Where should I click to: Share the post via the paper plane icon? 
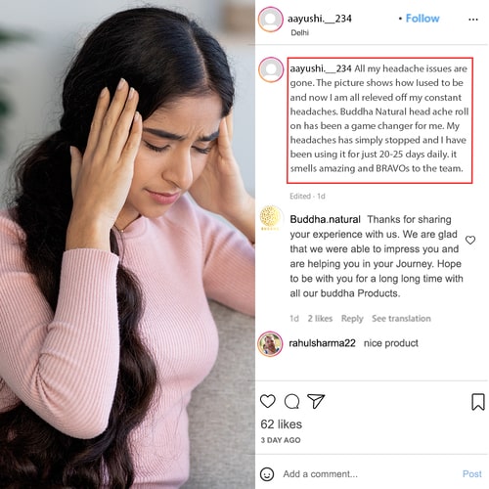[316, 401]
